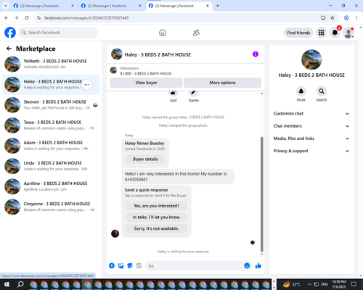The height and width of the screenshot is (290, 363).
Task: Open Linda conversation
Action: coord(51,166)
